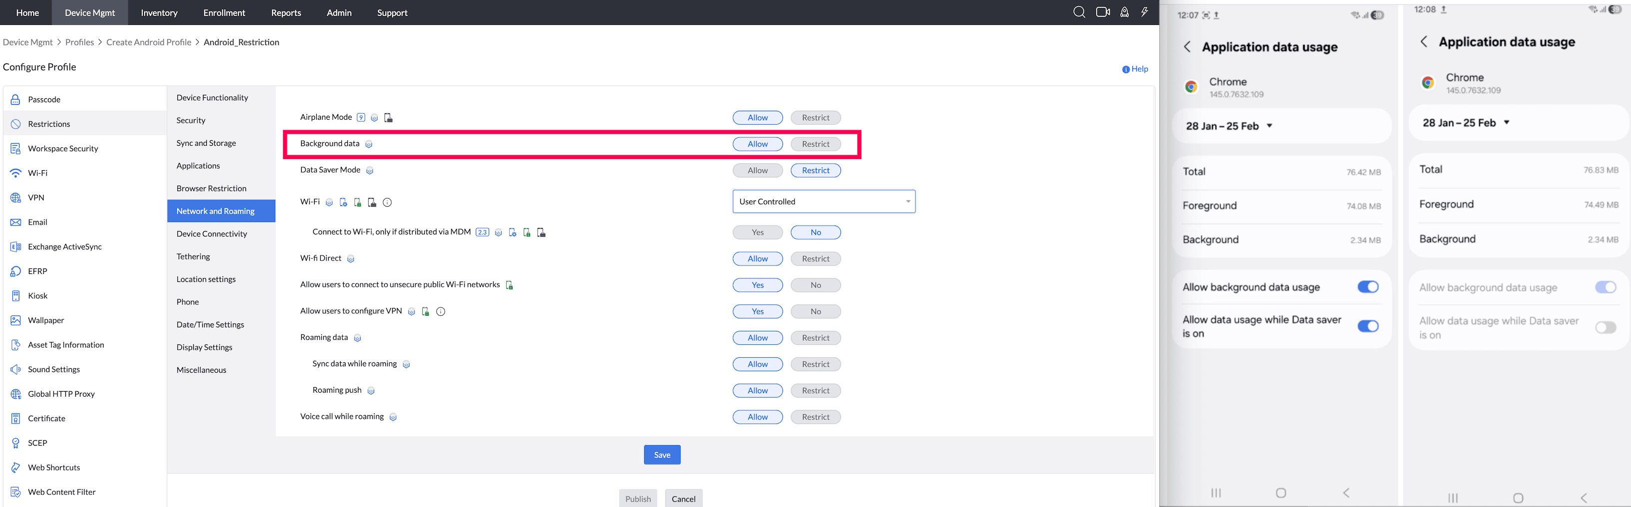Open Exchange ActiveSync in sidebar
The image size is (1631, 507).
click(85, 247)
